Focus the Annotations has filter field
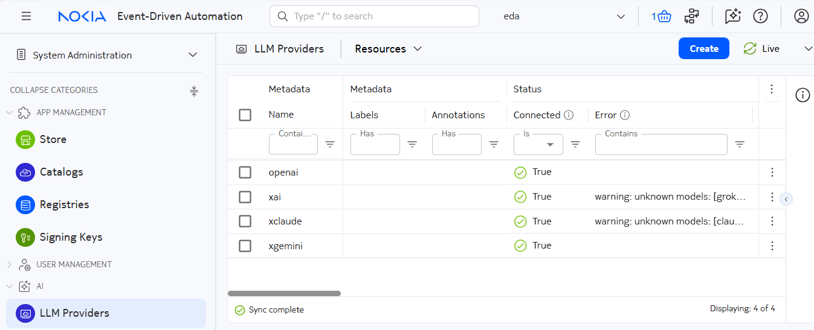814x330 pixels. pos(457,145)
